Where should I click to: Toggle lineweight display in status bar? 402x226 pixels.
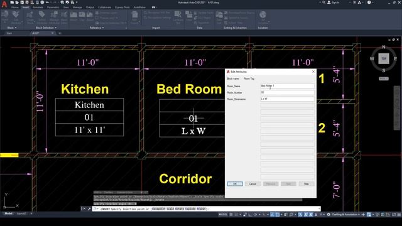286,215
